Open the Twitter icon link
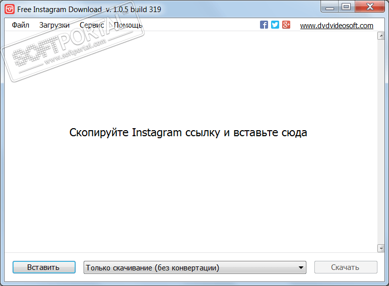The height and width of the screenshot is (286, 389). 275,25
